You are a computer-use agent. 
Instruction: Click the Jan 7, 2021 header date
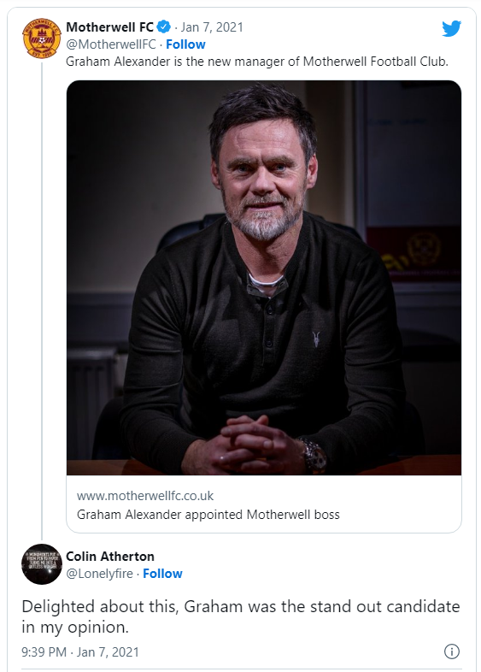pos(212,27)
